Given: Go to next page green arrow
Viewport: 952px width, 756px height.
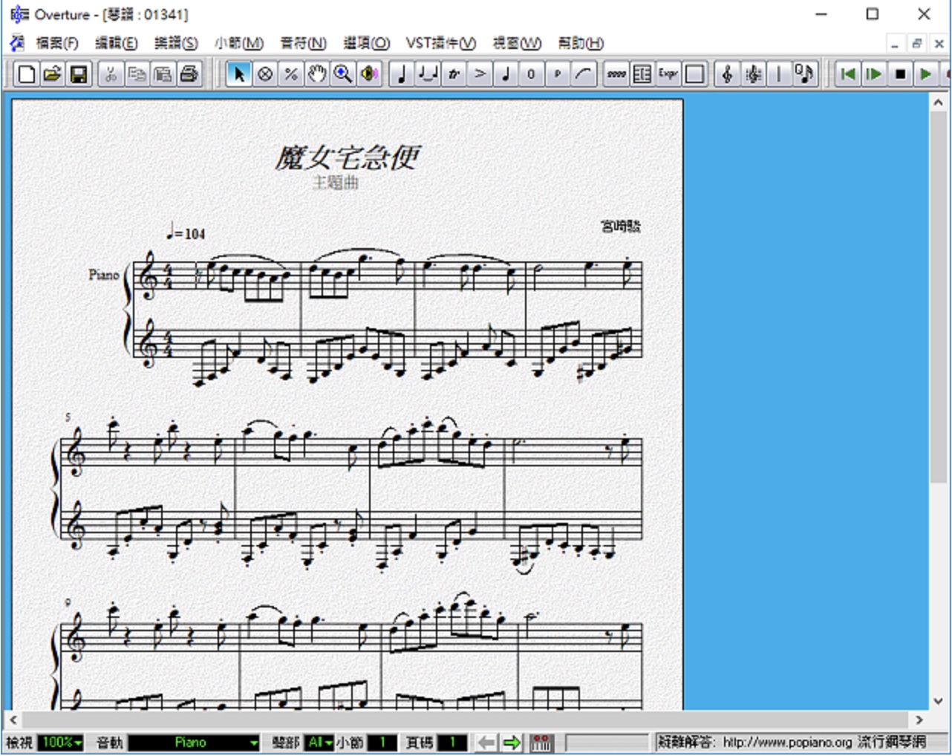Looking at the screenshot, I should [512, 742].
